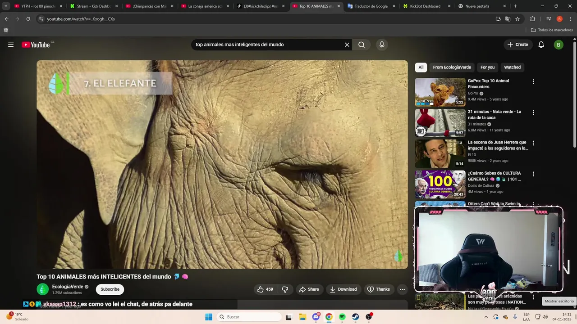Click the Chrome address bar URL

[x=81, y=19]
